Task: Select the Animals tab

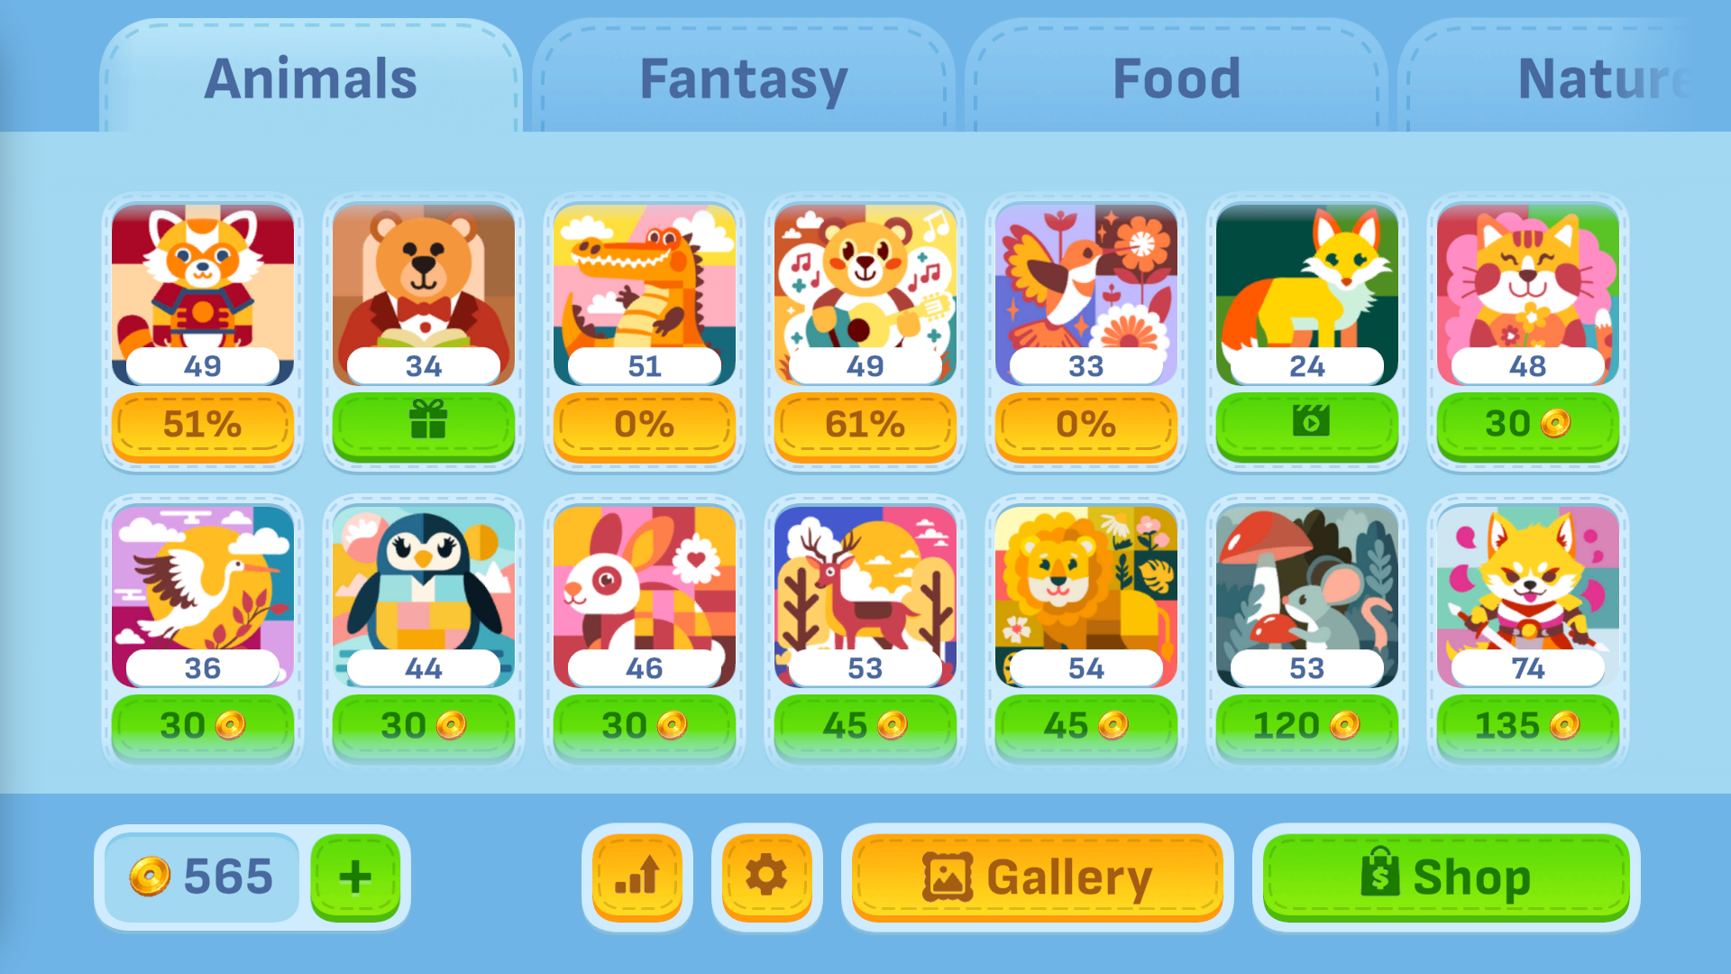Action: [311, 79]
